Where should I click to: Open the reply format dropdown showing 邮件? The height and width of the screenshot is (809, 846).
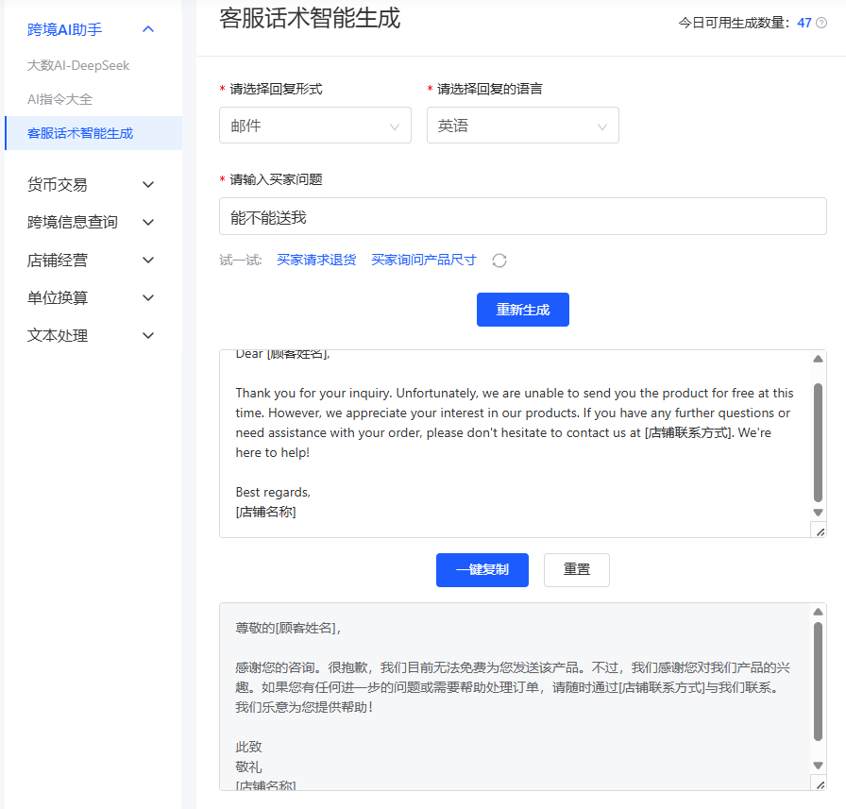tap(315, 126)
